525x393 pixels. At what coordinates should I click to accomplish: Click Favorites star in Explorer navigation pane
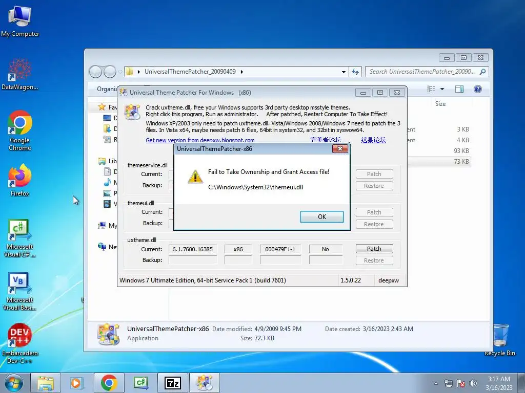coord(102,107)
